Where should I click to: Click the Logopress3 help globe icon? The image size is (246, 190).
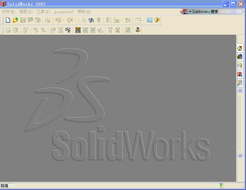click(138, 30)
